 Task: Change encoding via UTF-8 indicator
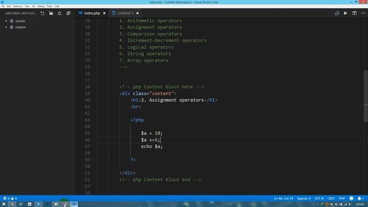319,198
